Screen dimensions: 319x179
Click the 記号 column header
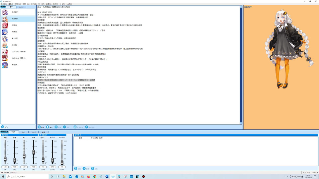pos(80,138)
